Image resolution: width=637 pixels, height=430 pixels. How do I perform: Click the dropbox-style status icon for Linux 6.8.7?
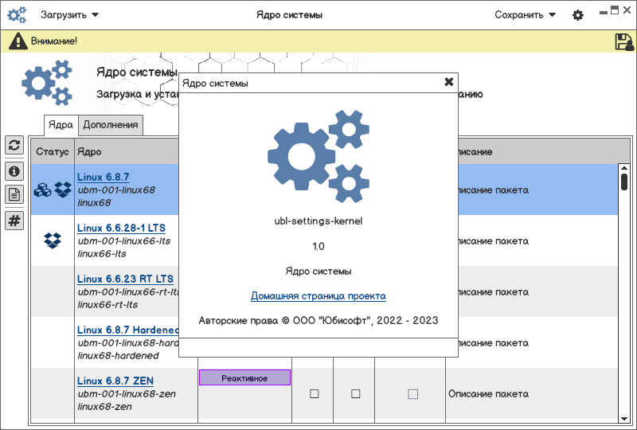tap(63, 190)
